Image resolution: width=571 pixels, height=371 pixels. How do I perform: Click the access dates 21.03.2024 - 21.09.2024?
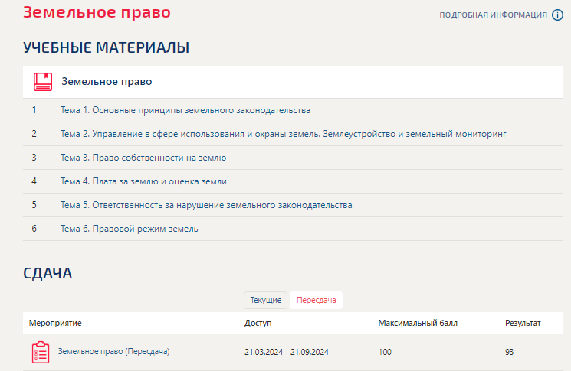tap(287, 353)
